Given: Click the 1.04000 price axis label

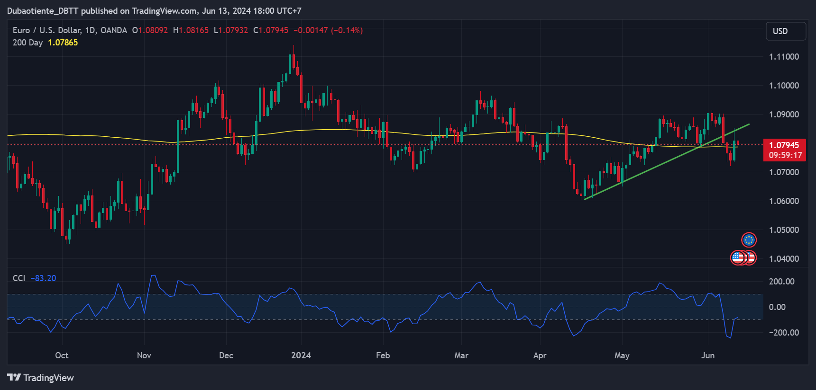Looking at the screenshot, I should click(784, 259).
